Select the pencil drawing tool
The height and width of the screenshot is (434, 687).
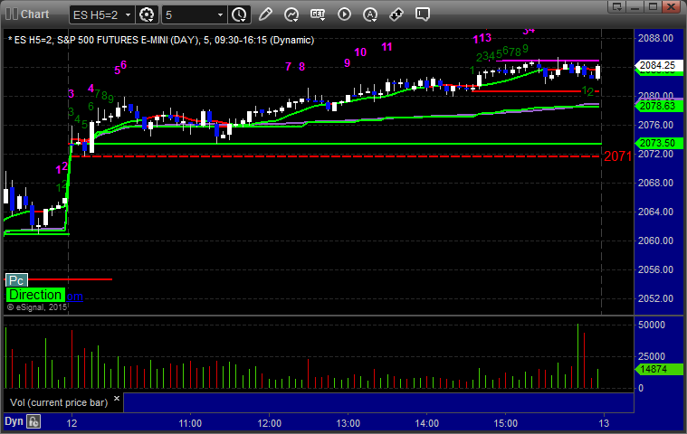(265, 14)
